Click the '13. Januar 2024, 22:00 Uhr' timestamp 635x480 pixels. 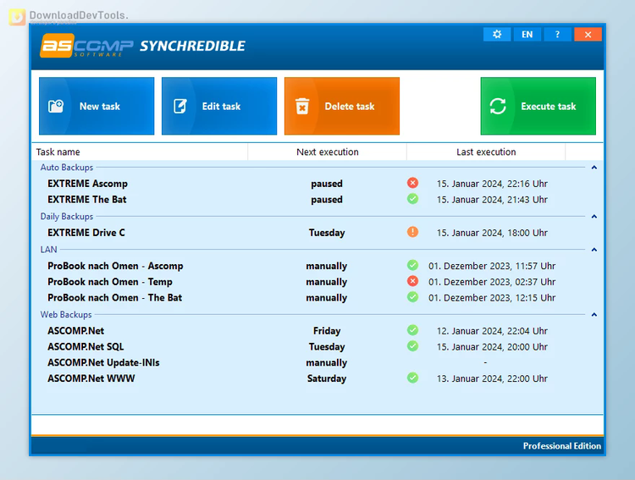point(492,378)
